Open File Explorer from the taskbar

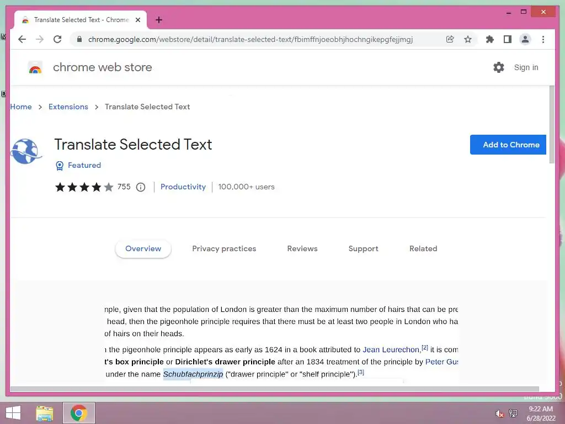click(45, 413)
